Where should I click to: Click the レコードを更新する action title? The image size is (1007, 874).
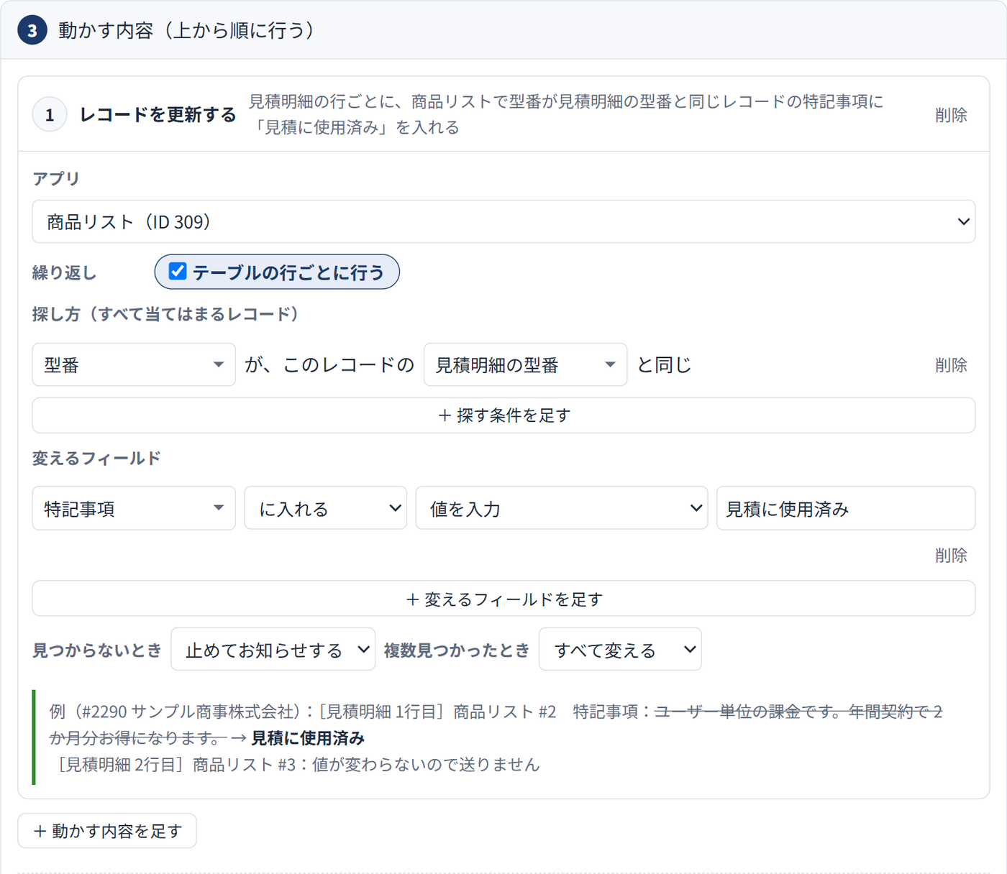[158, 115]
